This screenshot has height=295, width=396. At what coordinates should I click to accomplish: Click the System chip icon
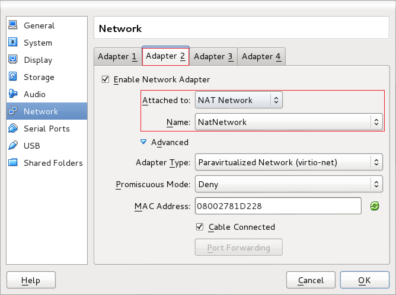pos(12,42)
